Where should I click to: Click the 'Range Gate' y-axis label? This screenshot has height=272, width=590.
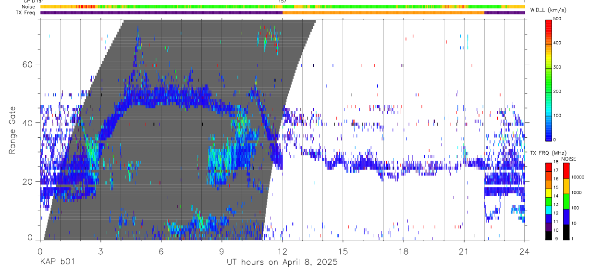(12, 130)
